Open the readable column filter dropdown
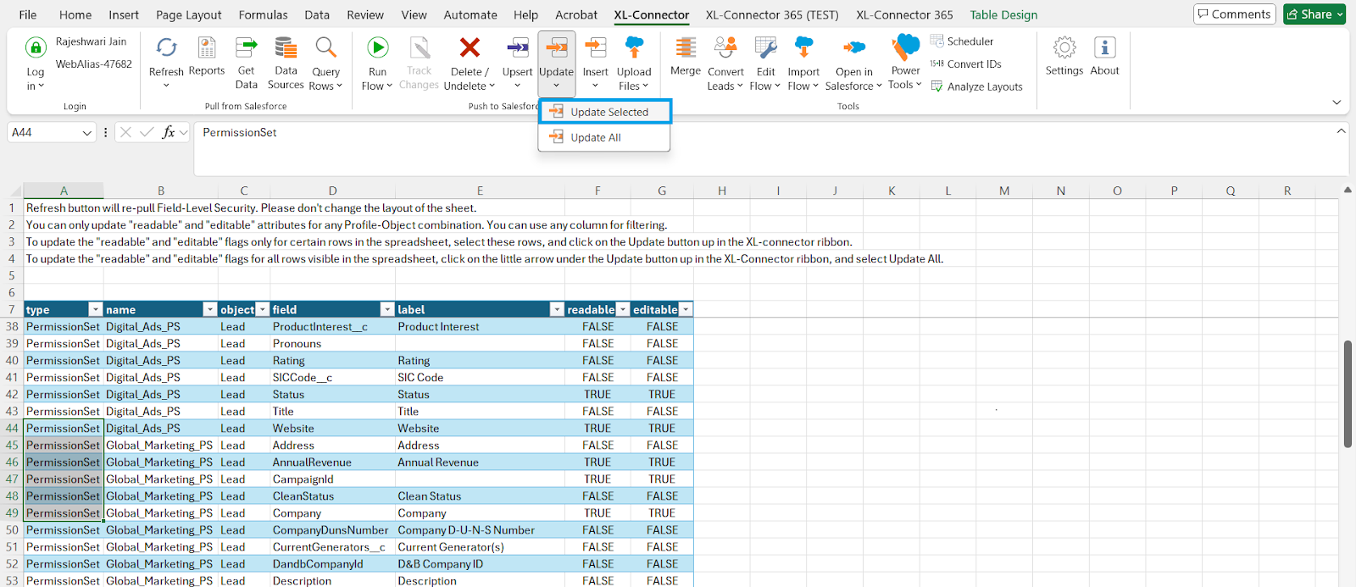Image resolution: width=1356 pixels, height=587 pixels. [x=623, y=309]
